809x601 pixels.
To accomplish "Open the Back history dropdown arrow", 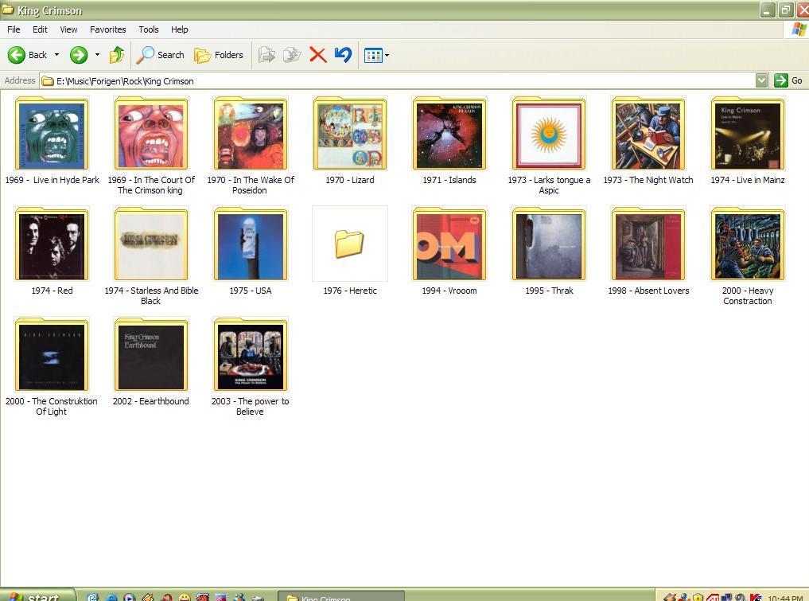I will [x=56, y=55].
